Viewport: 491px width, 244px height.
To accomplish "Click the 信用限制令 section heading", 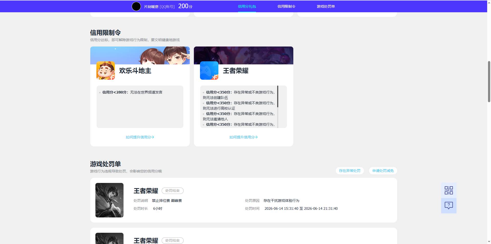I will (105, 33).
